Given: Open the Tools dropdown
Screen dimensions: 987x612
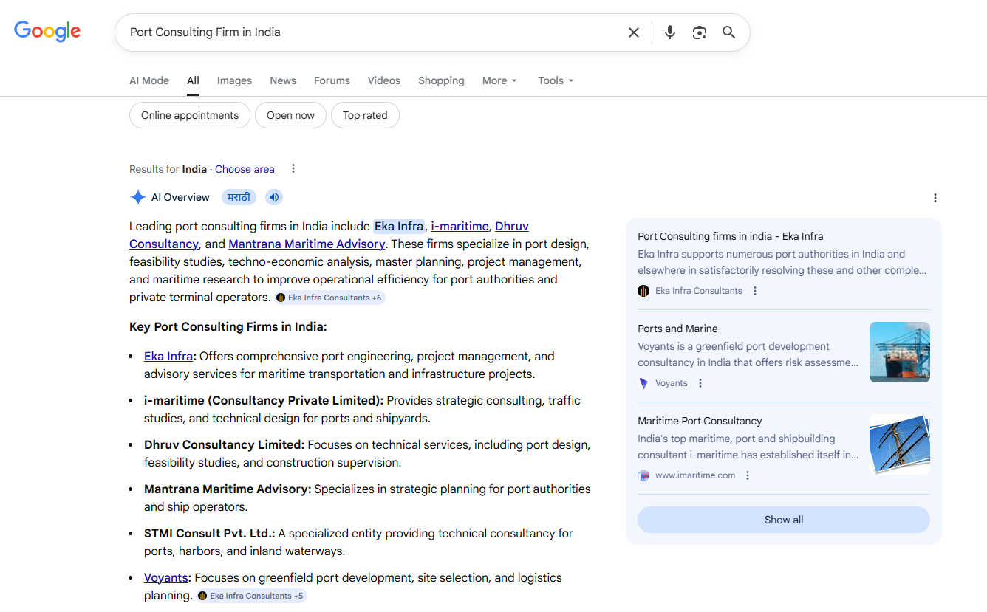Looking at the screenshot, I should point(556,80).
